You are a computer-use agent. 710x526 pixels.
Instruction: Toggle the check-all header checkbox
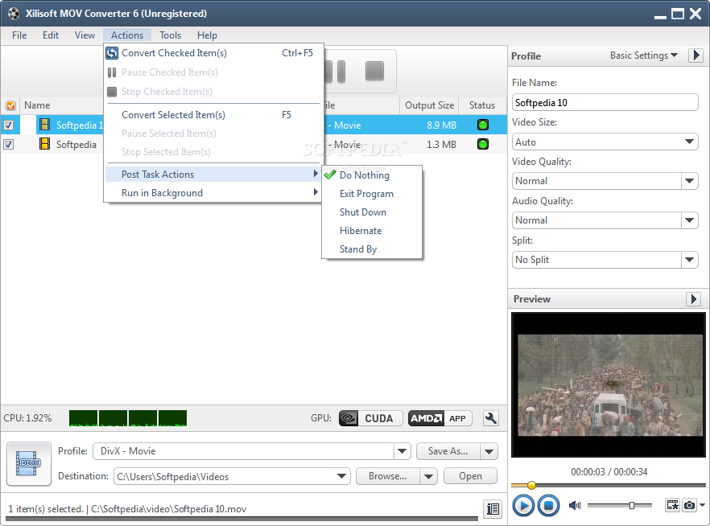coord(10,105)
